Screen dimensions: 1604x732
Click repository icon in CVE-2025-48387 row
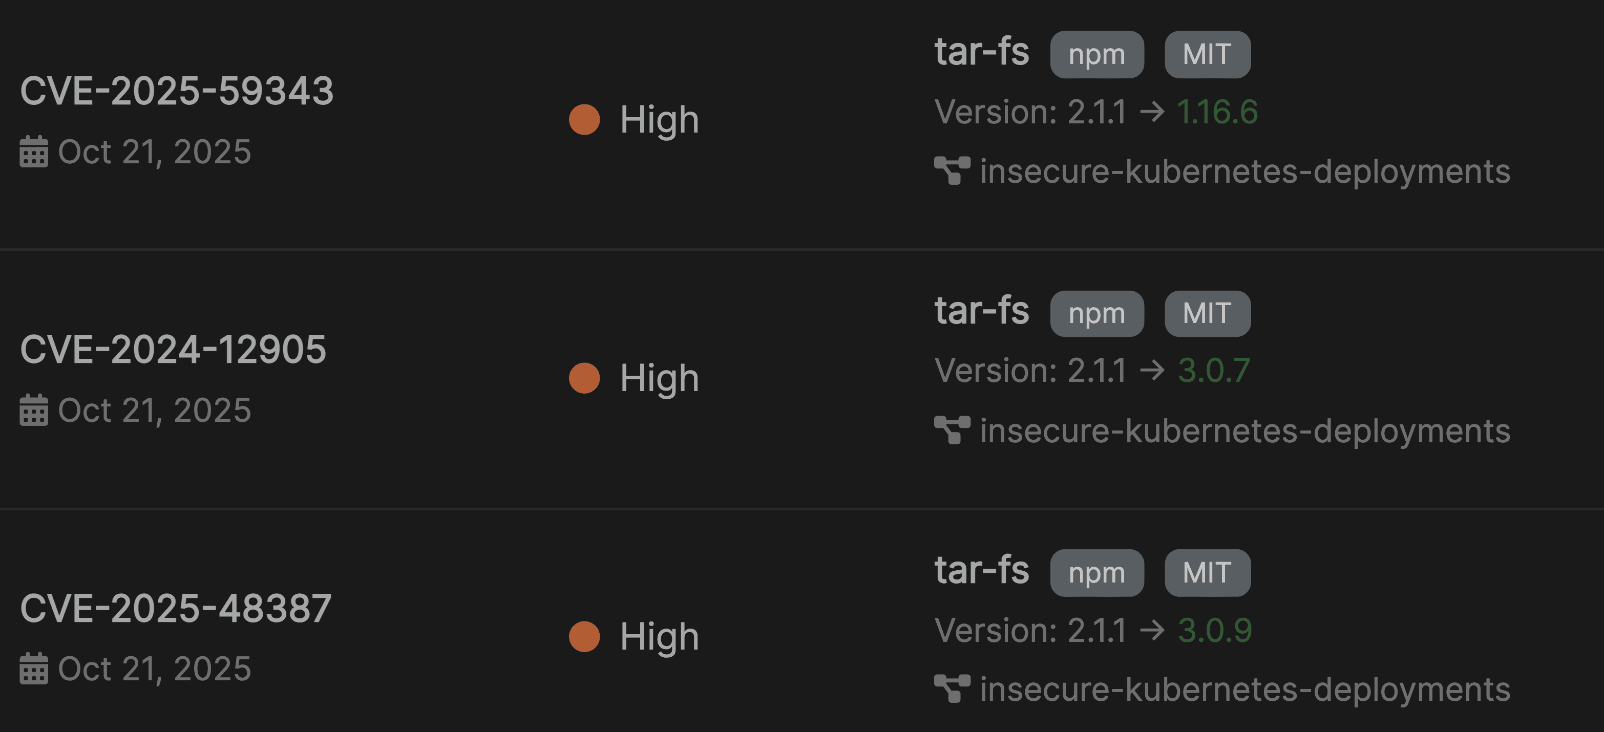pos(952,689)
